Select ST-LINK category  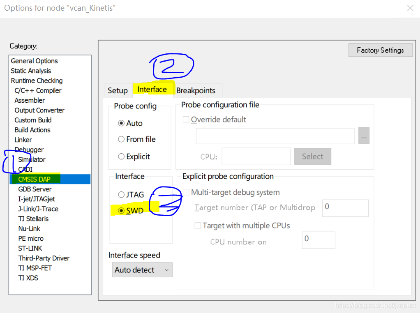click(30, 249)
